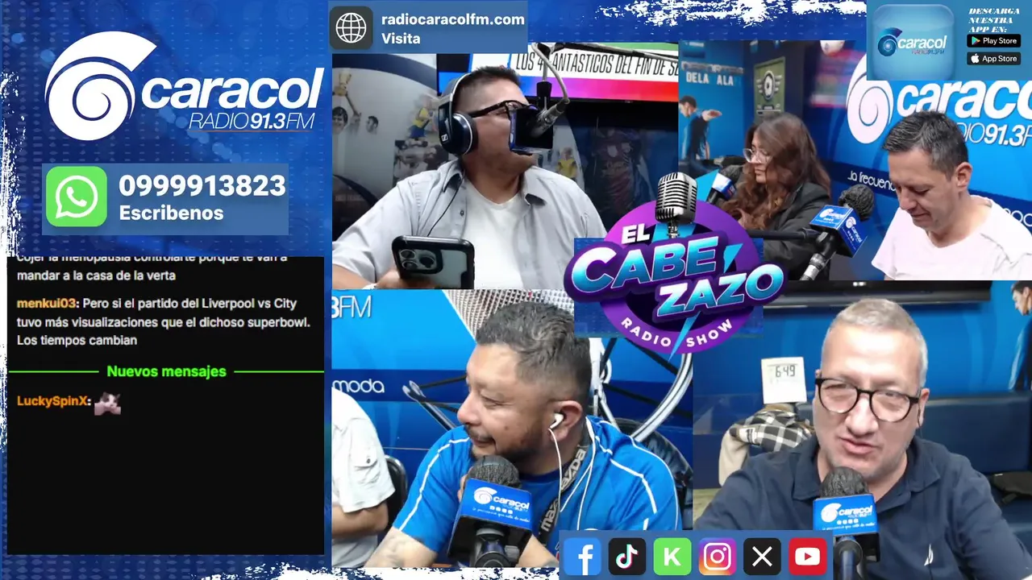Click the WhatsApp number 0999913823

202,185
